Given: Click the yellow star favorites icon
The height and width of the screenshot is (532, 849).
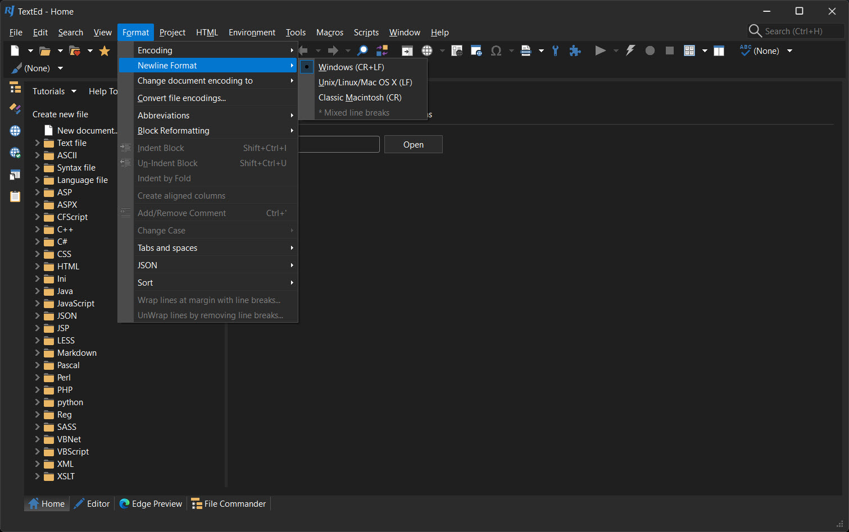Looking at the screenshot, I should tap(105, 51).
